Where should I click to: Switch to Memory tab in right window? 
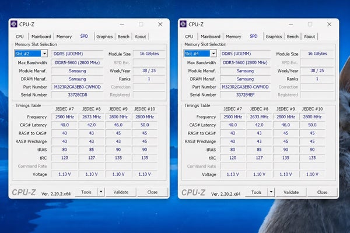(x=233, y=36)
